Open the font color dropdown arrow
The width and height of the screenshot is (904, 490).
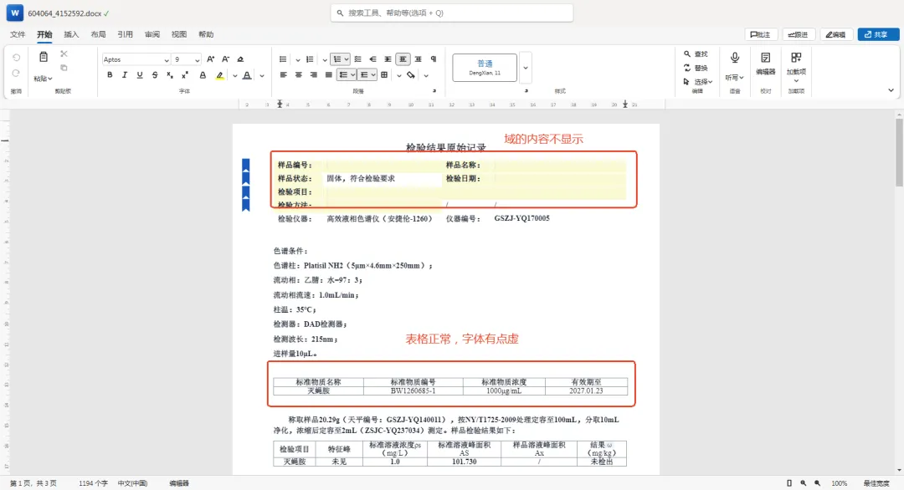pyautogui.click(x=262, y=75)
